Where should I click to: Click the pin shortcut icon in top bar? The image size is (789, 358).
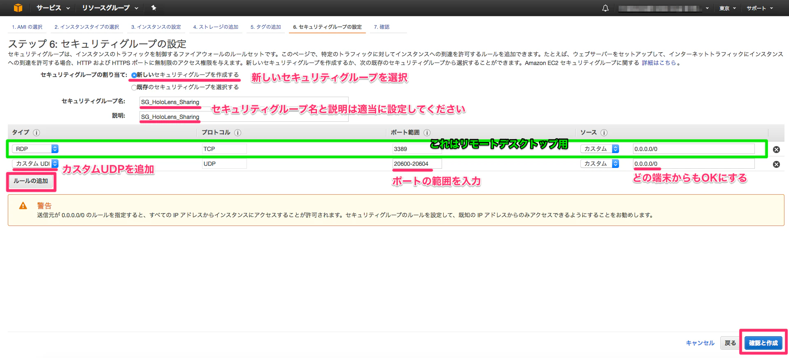pyautogui.click(x=154, y=8)
